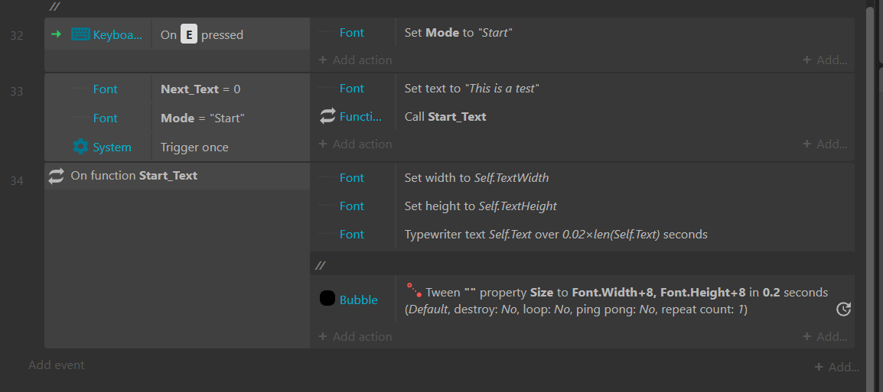The height and width of the screenshot is (392, 883).
Task: Click the Add event link at bottom
Action: [57, 365]
